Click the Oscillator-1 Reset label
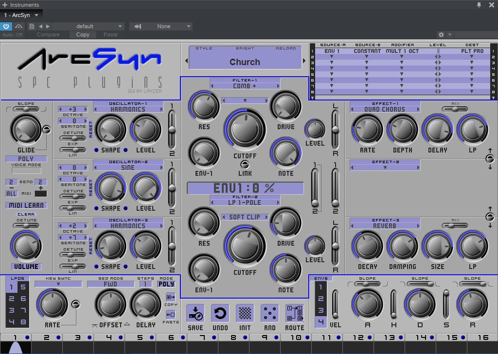The height and width of the screenshot is (354, 498). click(90, 130)
